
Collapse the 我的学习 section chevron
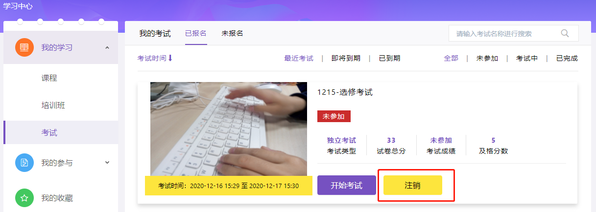point(107,47)
